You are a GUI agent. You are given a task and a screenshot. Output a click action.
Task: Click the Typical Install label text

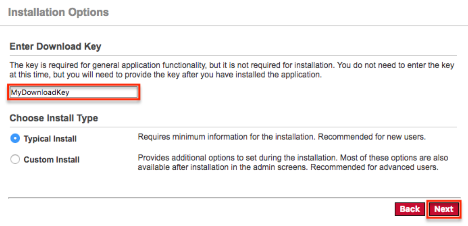(50, 138)
